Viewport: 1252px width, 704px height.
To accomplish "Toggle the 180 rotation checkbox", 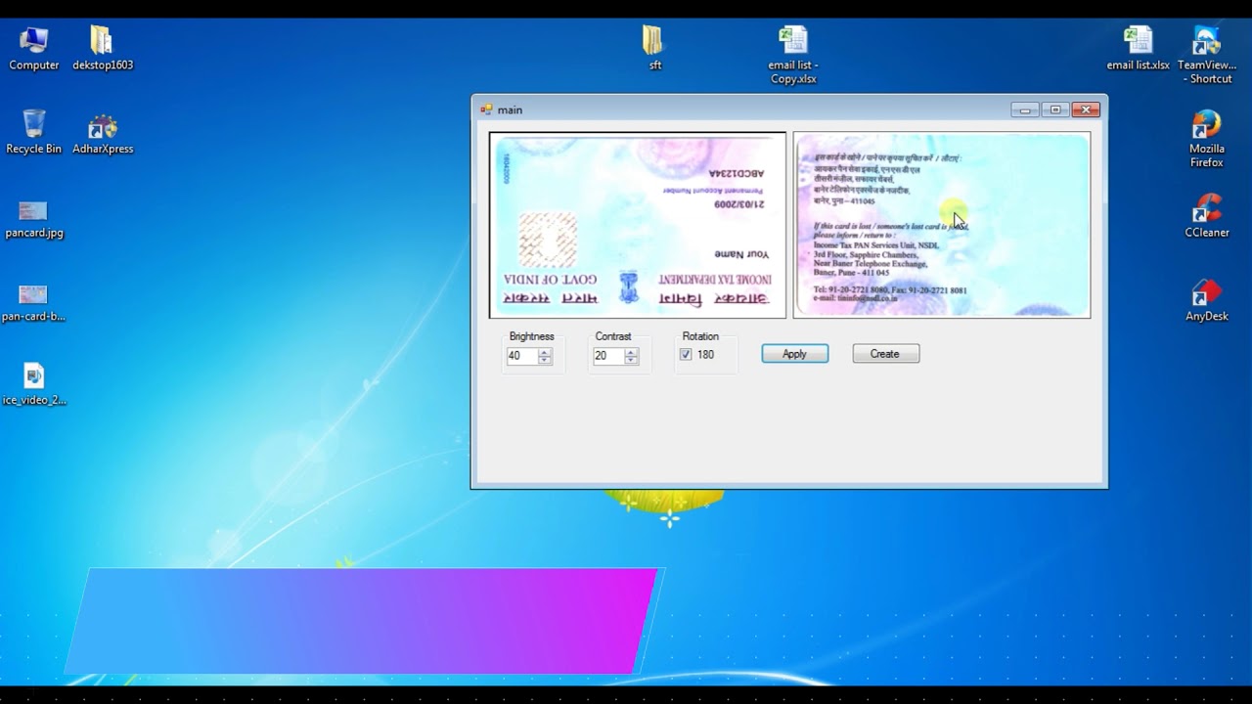I will (x=686, y=355).
